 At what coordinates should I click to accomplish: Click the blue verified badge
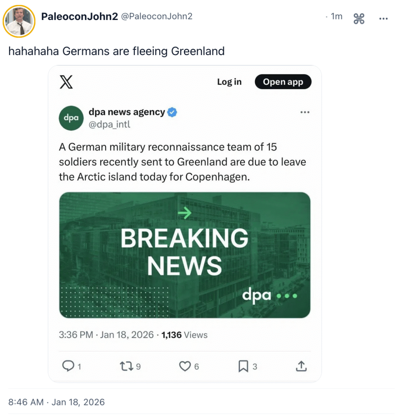173,112
